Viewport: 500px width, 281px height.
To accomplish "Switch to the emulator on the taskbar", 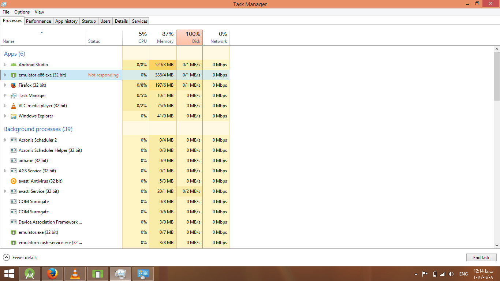I will pyautogui.click(x=98, y=274).
